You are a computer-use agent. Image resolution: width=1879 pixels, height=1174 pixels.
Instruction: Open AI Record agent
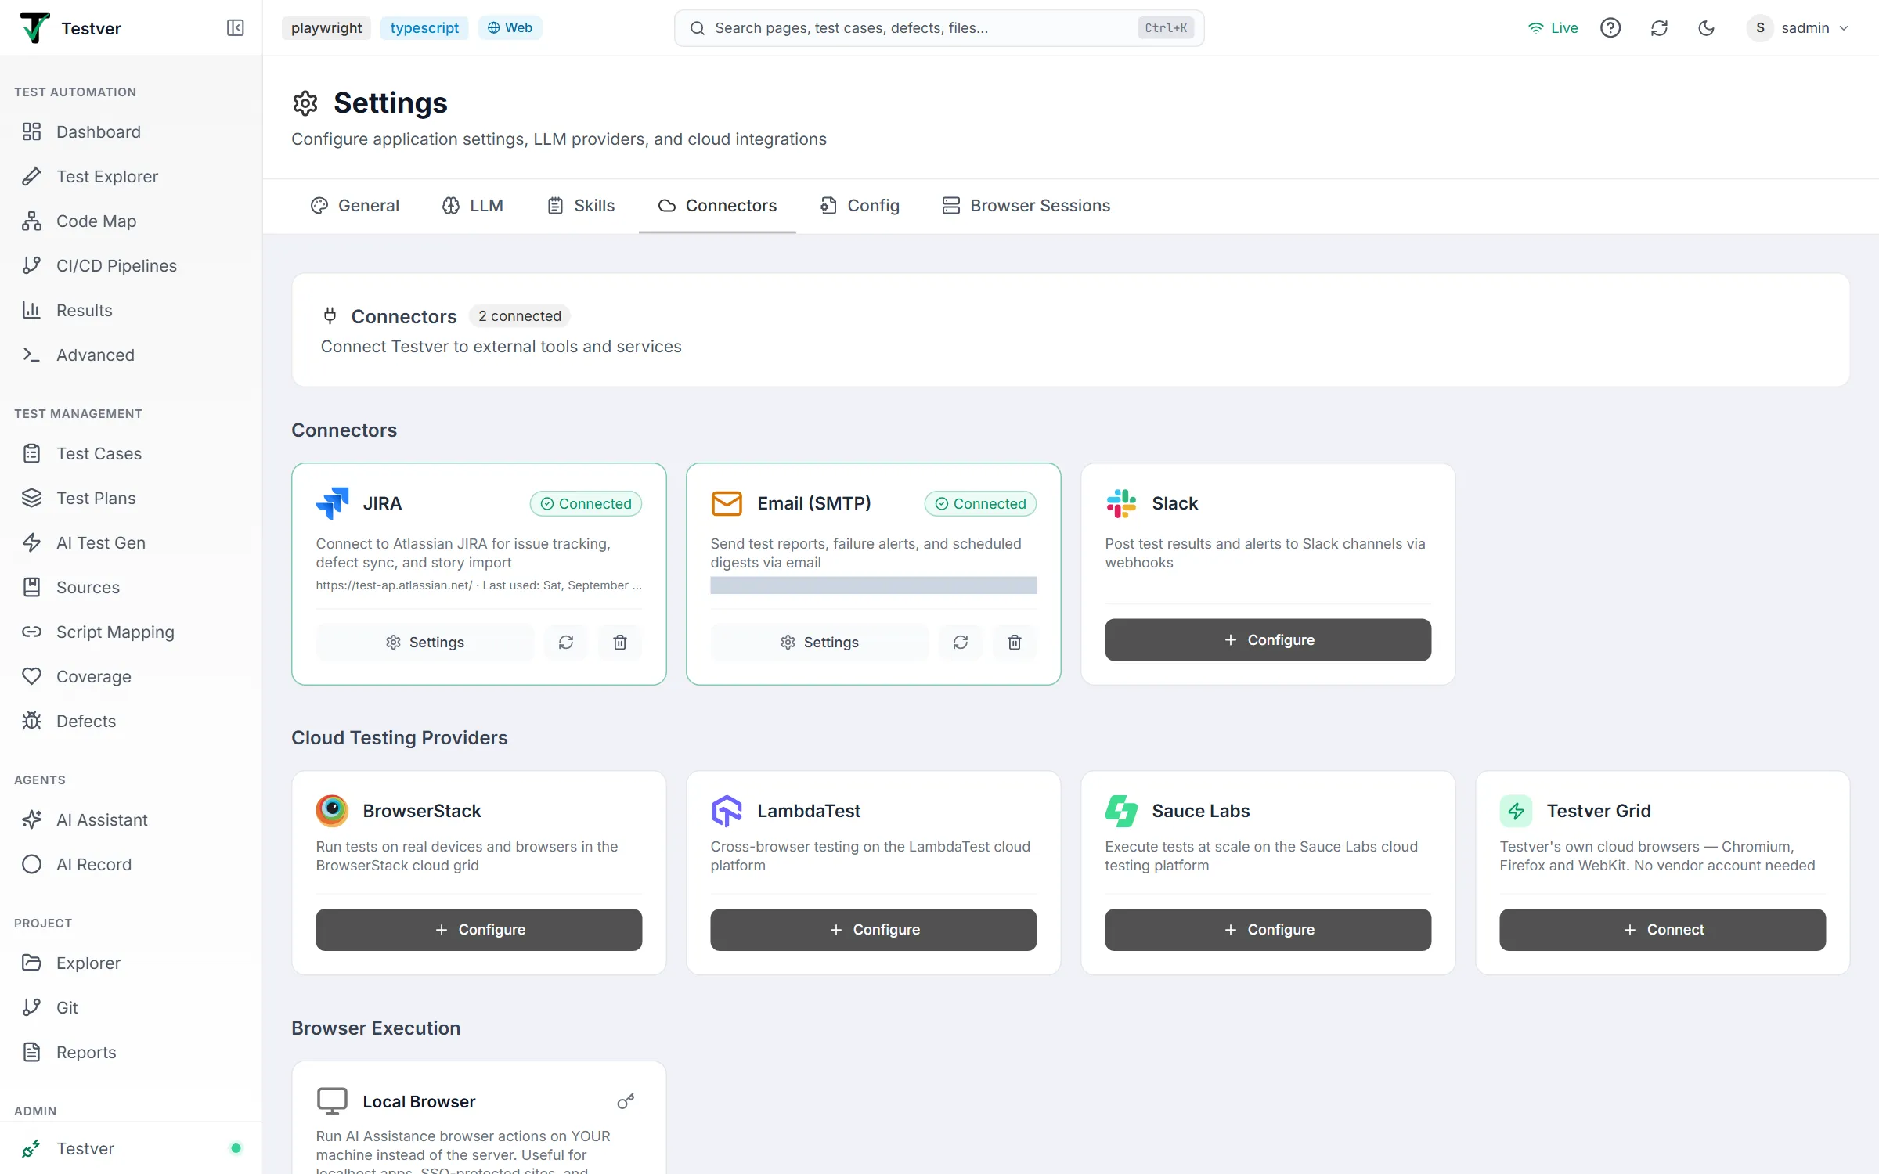tap(131, 864)
